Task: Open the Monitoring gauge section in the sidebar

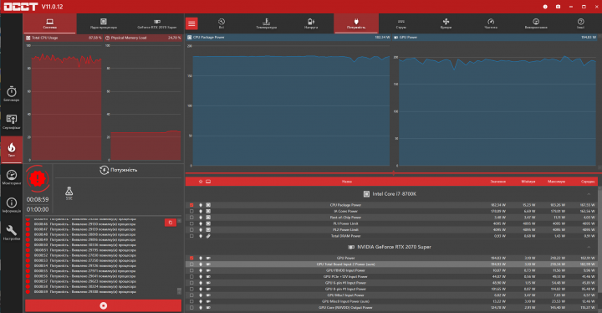Action: click(x=12, y=177)
